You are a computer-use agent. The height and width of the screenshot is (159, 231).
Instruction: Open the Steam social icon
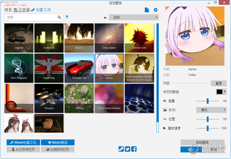coord(121,149)
